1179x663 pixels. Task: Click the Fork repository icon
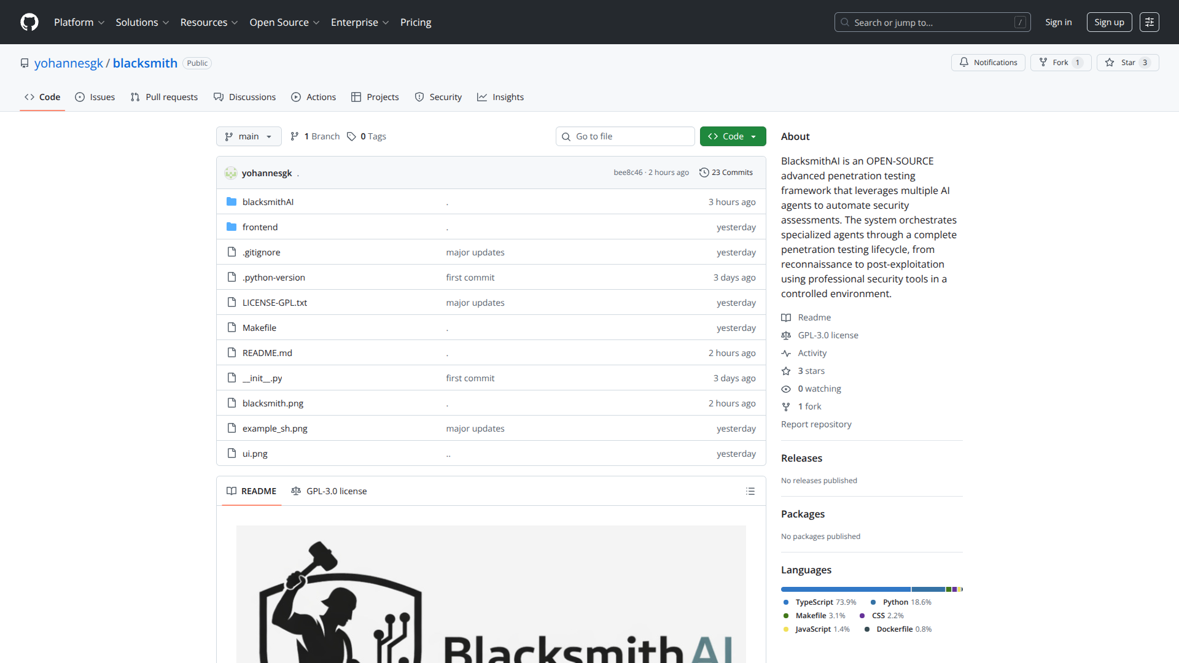point(1043,63)
